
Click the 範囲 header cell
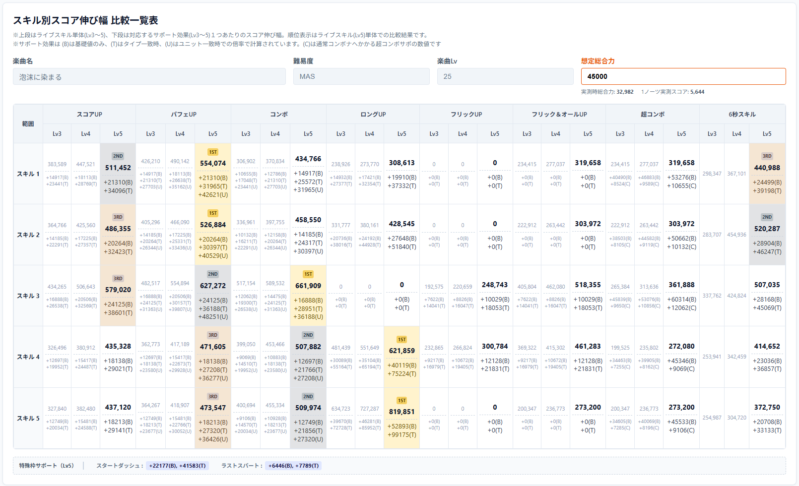click(28, 124)
